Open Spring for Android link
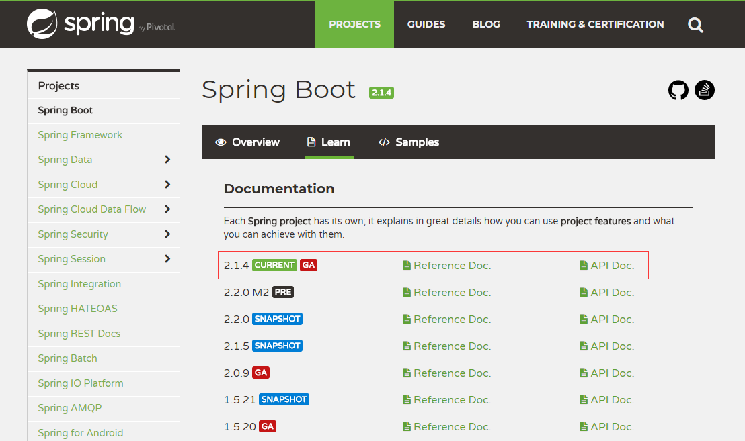This screenshot has height=441, width=745. pos(80,433)
